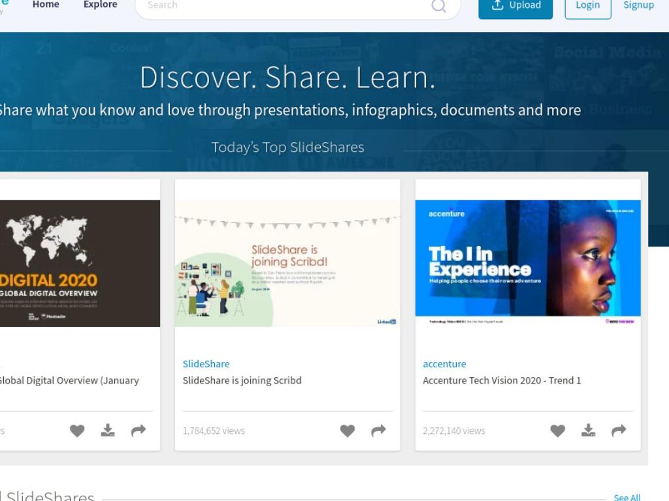
Task: Open Global Digital Overview (January title
Action: (69, 380)
